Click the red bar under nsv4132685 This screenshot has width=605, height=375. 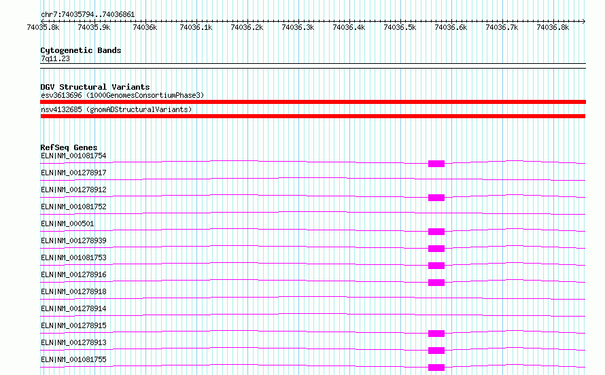pos(313,116)
